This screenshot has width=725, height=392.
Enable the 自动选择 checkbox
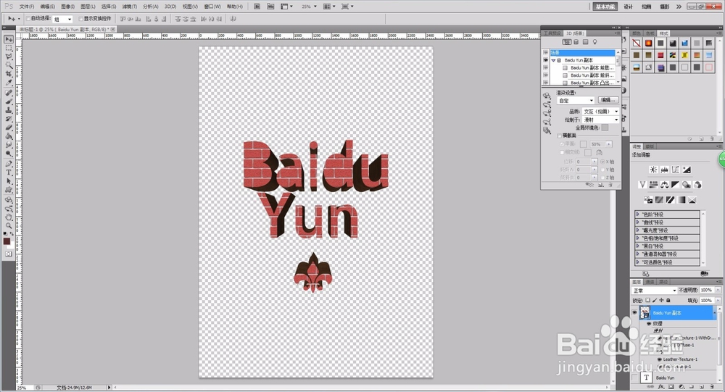28,19
